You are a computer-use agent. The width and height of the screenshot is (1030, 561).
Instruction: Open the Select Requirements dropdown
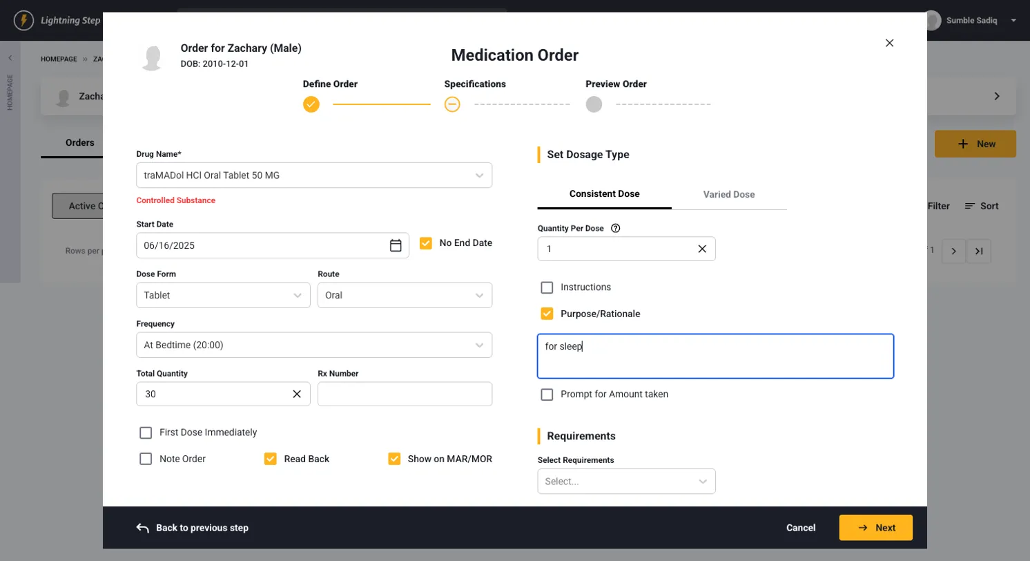pyautogui.click(x=702, y=482)
